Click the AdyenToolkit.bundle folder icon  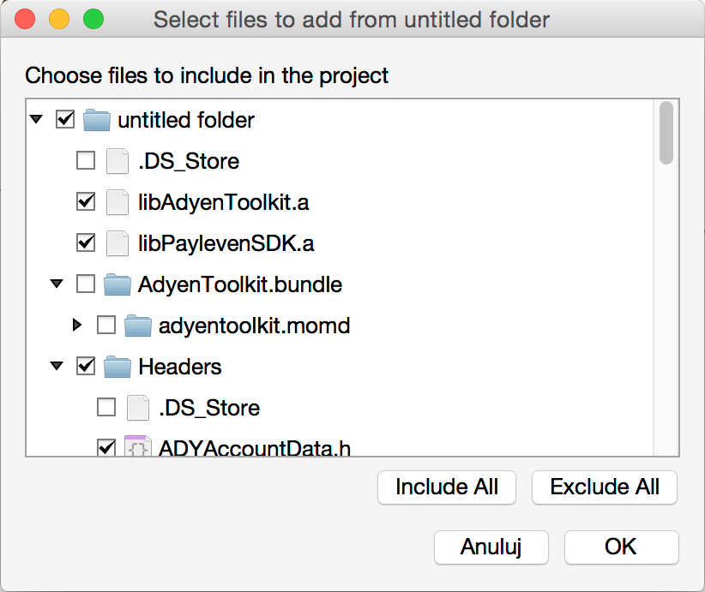click(117, 284)
